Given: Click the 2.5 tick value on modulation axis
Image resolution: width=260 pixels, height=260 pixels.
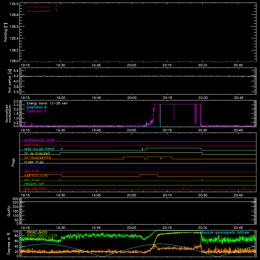Looking at the screenshot, I should coord(16,105).
